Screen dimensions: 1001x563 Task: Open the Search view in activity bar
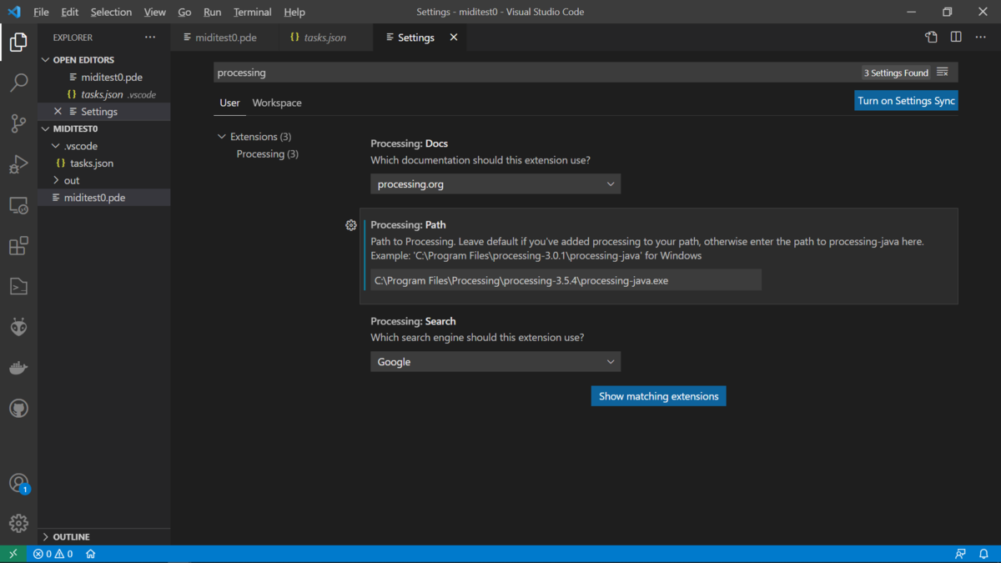[18, 83]
